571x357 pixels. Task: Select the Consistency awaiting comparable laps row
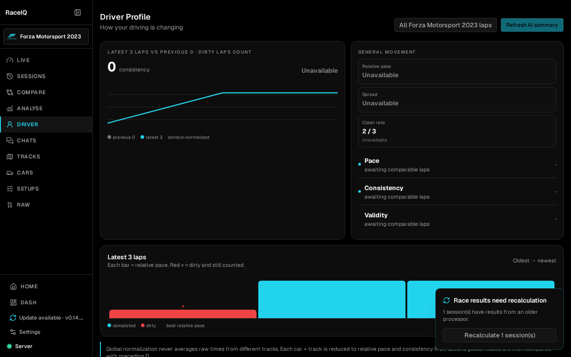[457, 192]
